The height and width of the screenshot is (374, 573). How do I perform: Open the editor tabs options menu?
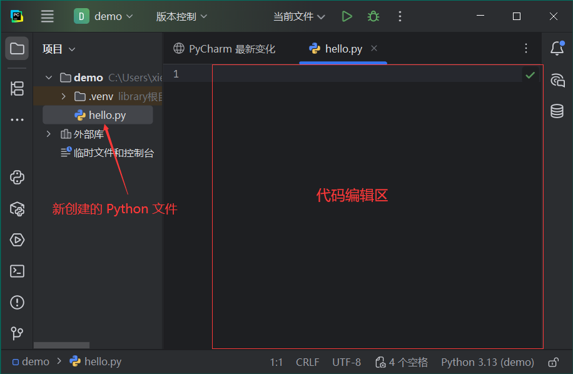click(526, 48)
